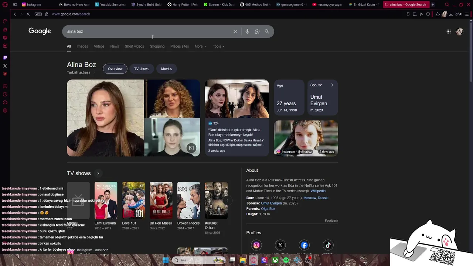473x266 pixels.
Task: Click the pinboard pin icon in toolbar
Action: pos(408,14)
